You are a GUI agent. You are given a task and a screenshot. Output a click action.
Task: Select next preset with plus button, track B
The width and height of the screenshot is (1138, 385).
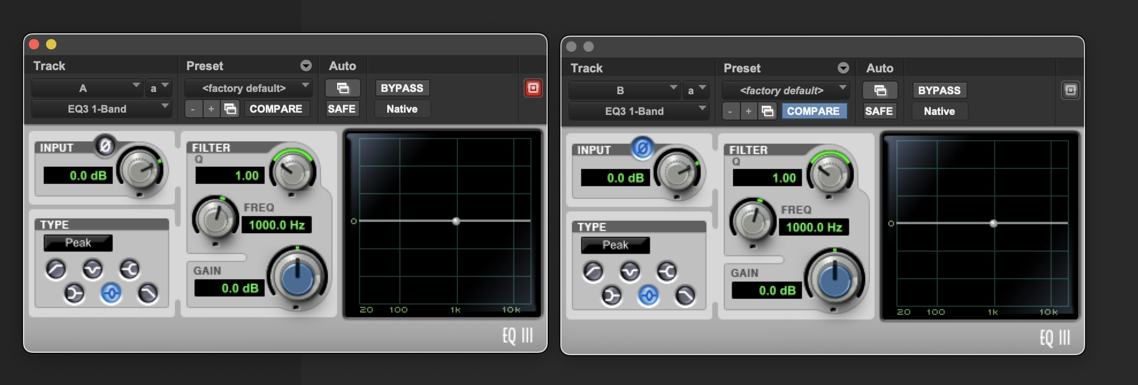pyautogui.click(x=749, y=111)
